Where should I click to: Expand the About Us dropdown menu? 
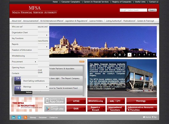tap(16, 21)
